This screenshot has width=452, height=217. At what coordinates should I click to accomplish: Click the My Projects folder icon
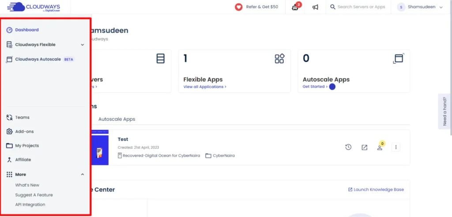click(x=10, y=146)
